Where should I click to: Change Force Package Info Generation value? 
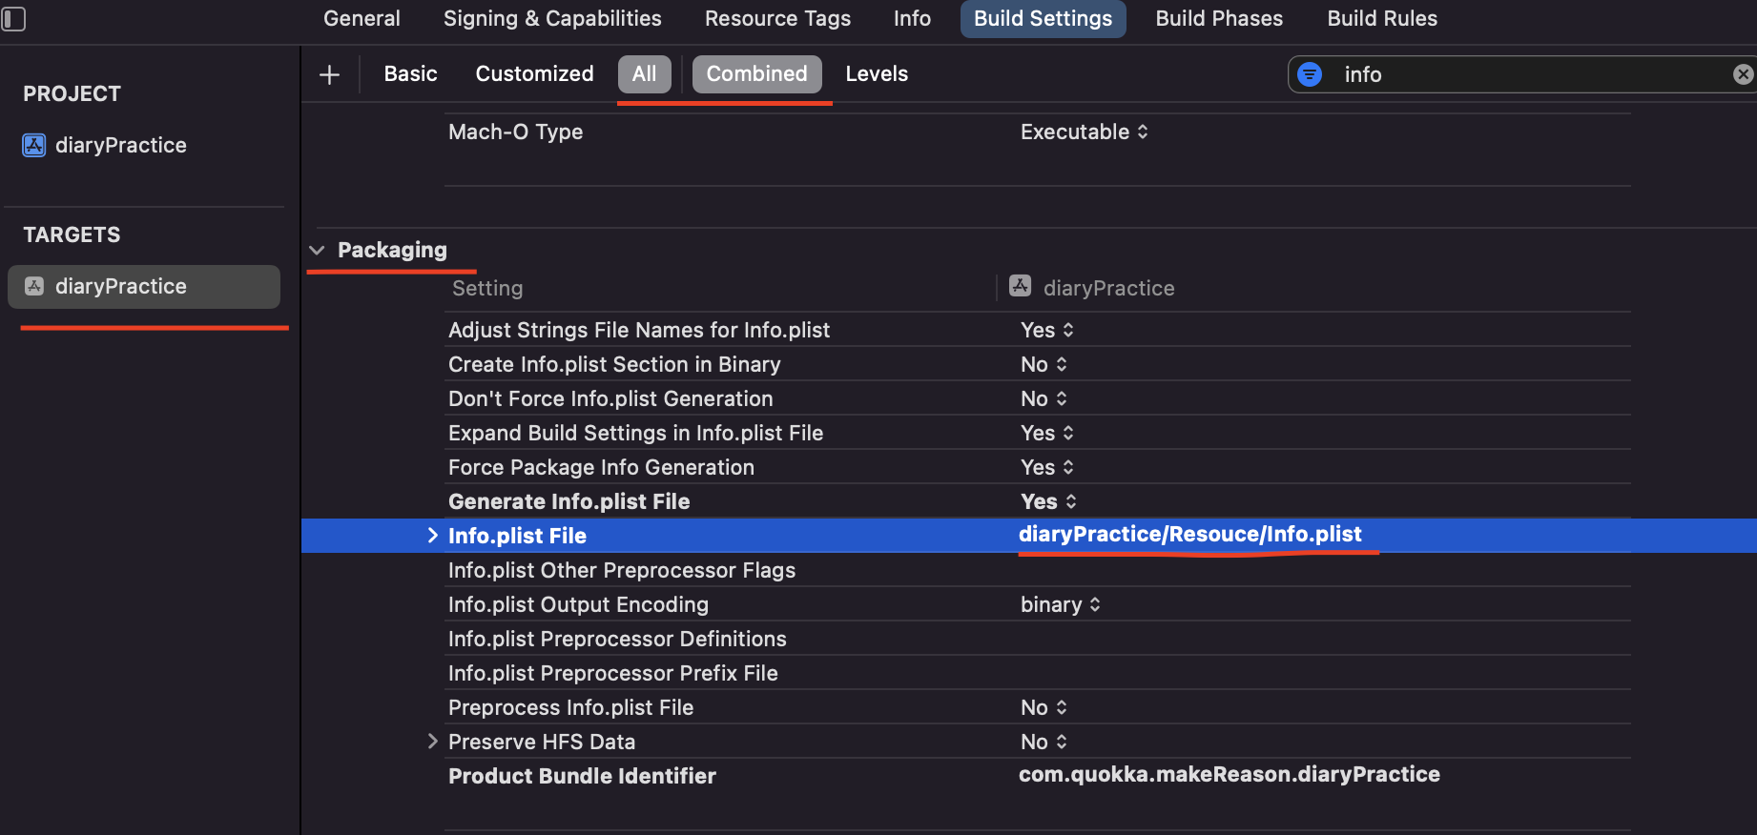1047,467
